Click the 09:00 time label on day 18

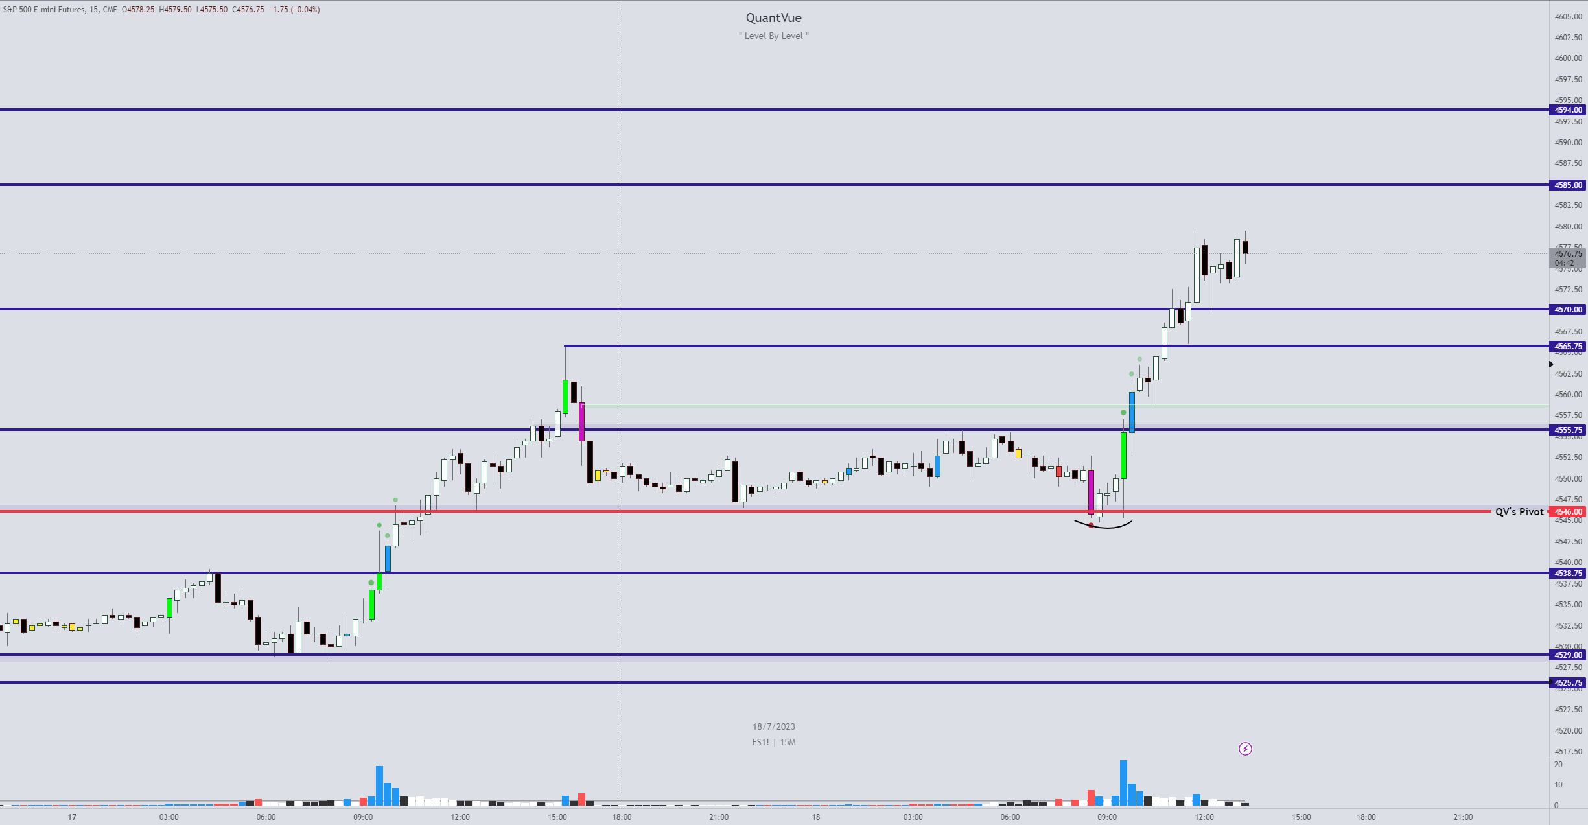point(1107,817)
